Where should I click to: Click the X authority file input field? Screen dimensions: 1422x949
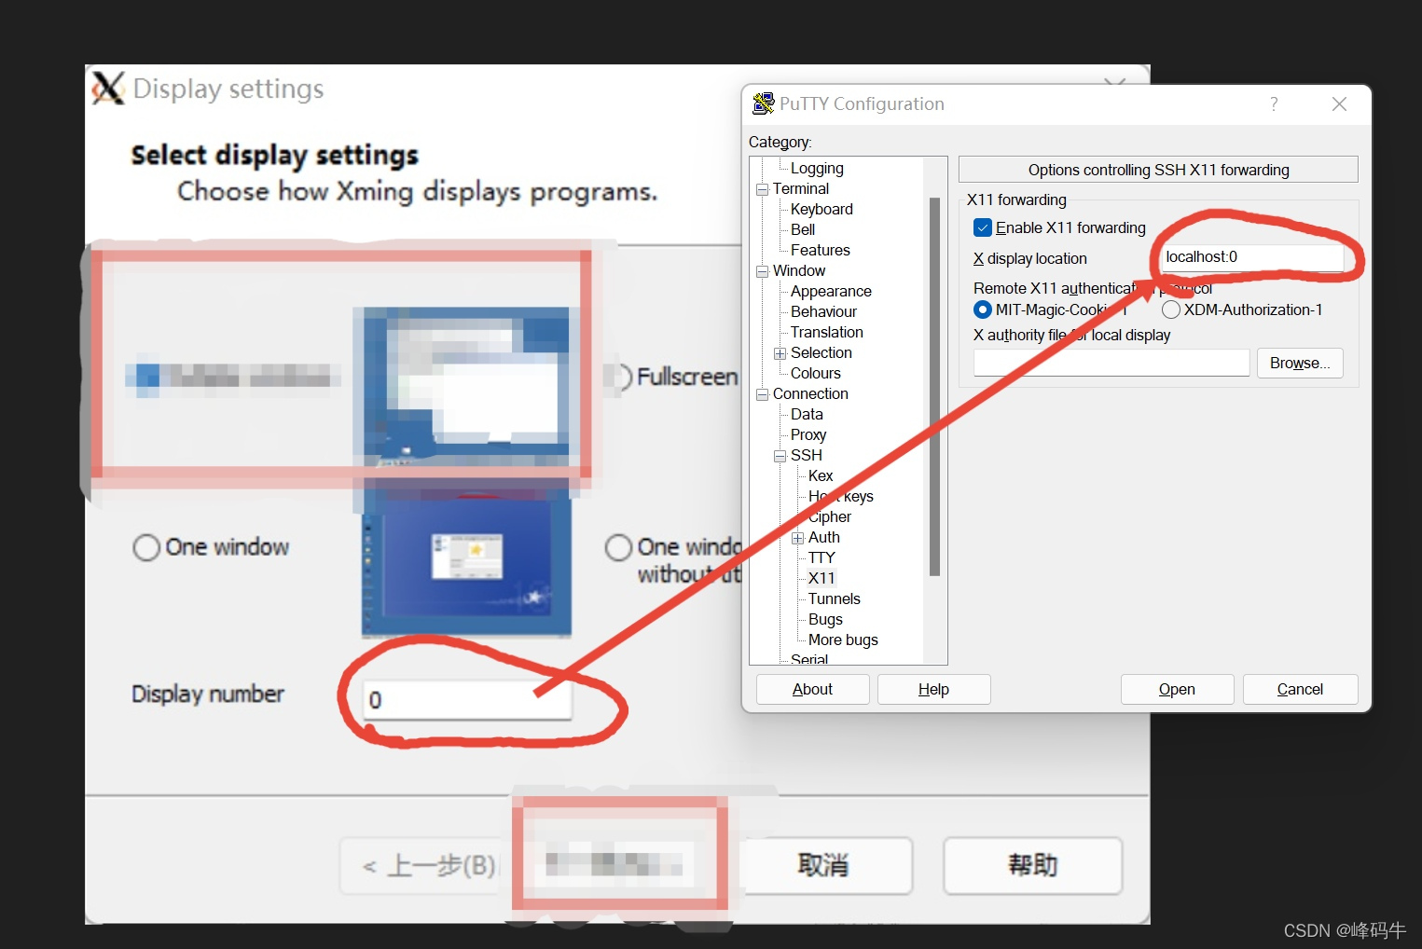(1111, 364)
